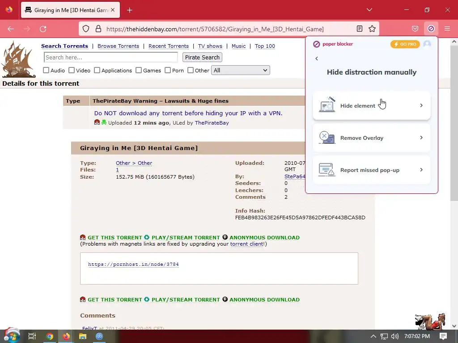Screen dimensions: 458x343
Task: Click the Remove Overlay icon
Action: click(x=327, y=138)
